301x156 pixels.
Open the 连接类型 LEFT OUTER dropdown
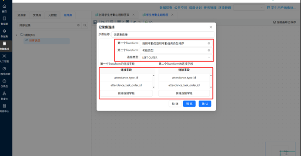click(x=176, y=58)
